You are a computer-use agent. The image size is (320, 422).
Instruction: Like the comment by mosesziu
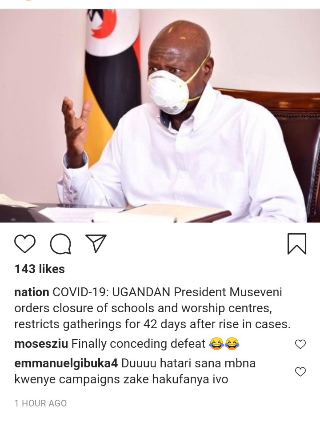pyautogui.click(x=300, y=344)
